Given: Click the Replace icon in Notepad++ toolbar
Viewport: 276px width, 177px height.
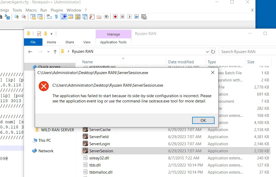Looking at the screenshot, I should [x=7, y=17].
